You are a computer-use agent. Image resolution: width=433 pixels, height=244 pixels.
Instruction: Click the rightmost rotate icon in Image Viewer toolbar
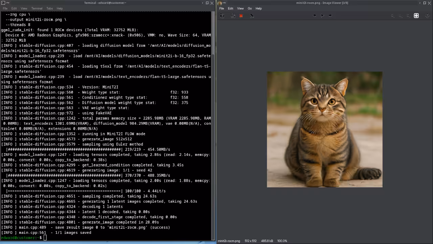[427, 16]
